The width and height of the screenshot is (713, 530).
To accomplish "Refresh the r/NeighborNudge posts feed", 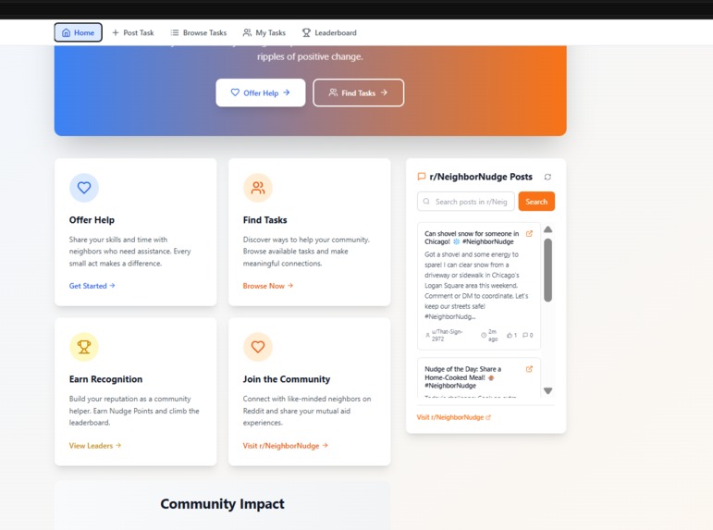I will click(x=547, y=177).
